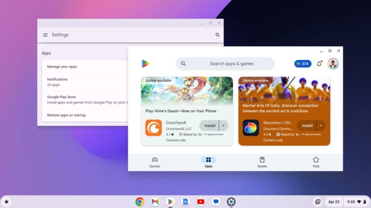This screenshot has height=208, width=371.
Task: Open Play Store shelf icon
Action: [170, 202]
